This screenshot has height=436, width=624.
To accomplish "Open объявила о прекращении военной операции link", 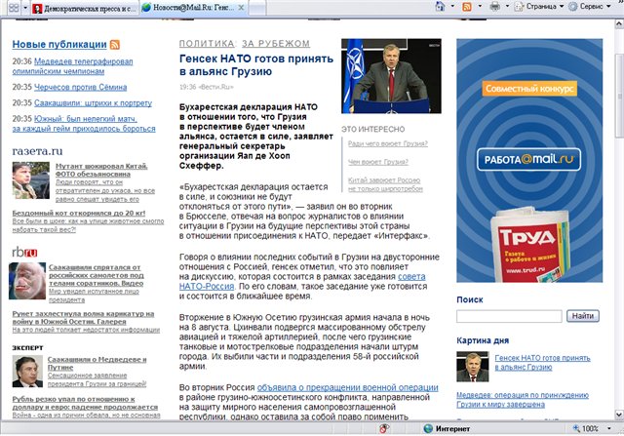I will pos(347,387).
